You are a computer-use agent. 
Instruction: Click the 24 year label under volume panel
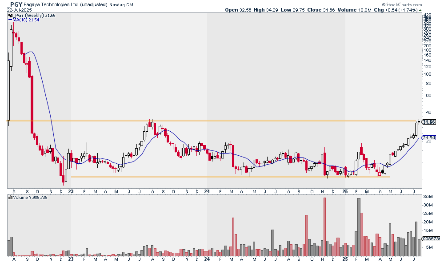[x=207, y=259]
